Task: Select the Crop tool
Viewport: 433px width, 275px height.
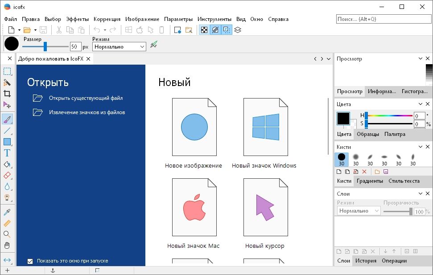Action: [x=7, y=94]
